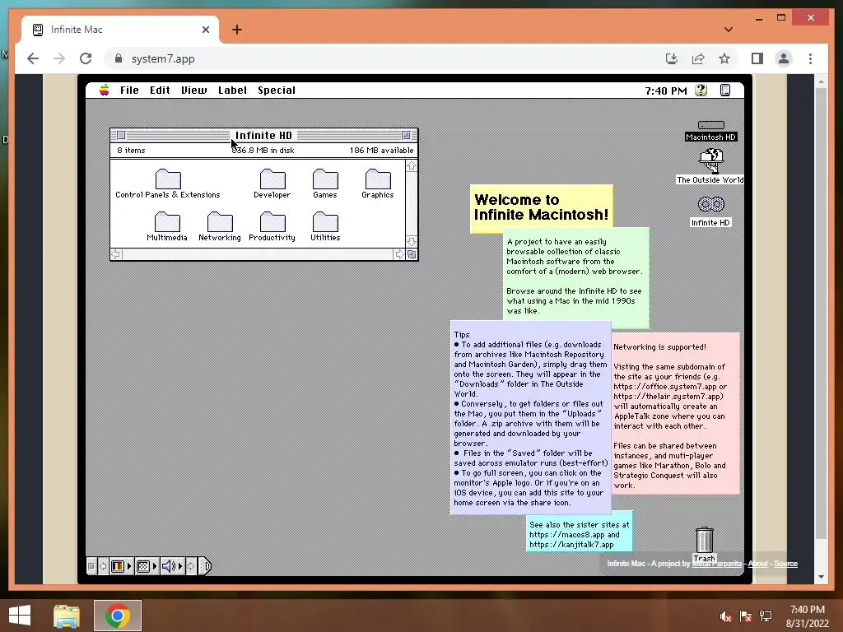Open the Special menu

277,91
